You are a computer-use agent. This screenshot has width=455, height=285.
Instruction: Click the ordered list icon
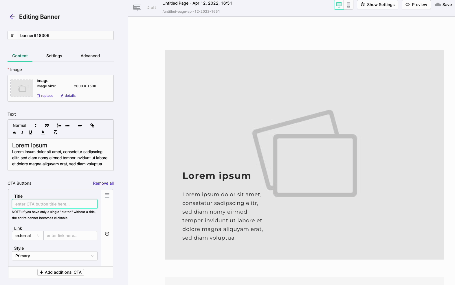point(59,125)
